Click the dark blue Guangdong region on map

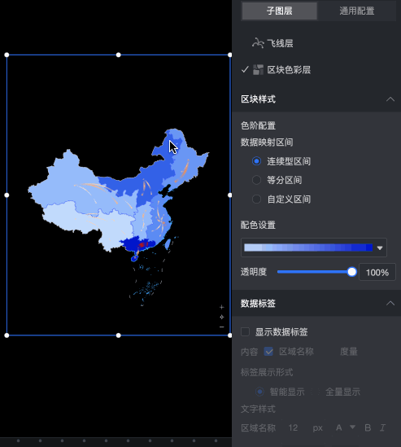[x=134, y=244]
